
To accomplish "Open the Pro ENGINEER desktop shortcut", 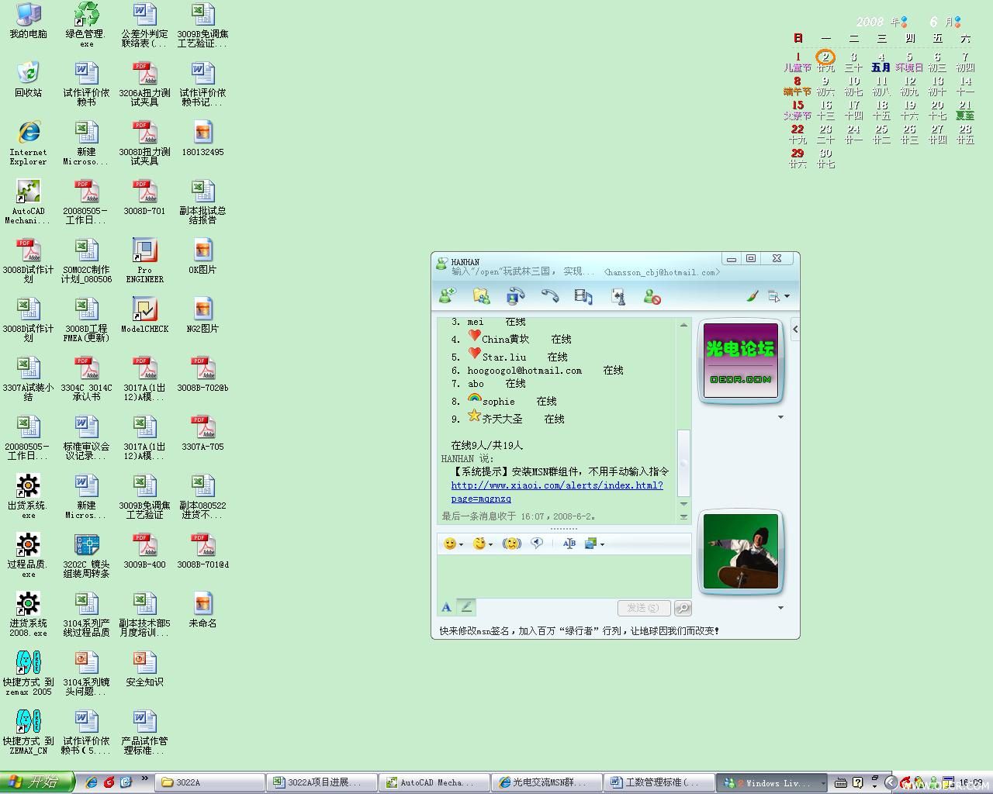I will pos(144,261).
